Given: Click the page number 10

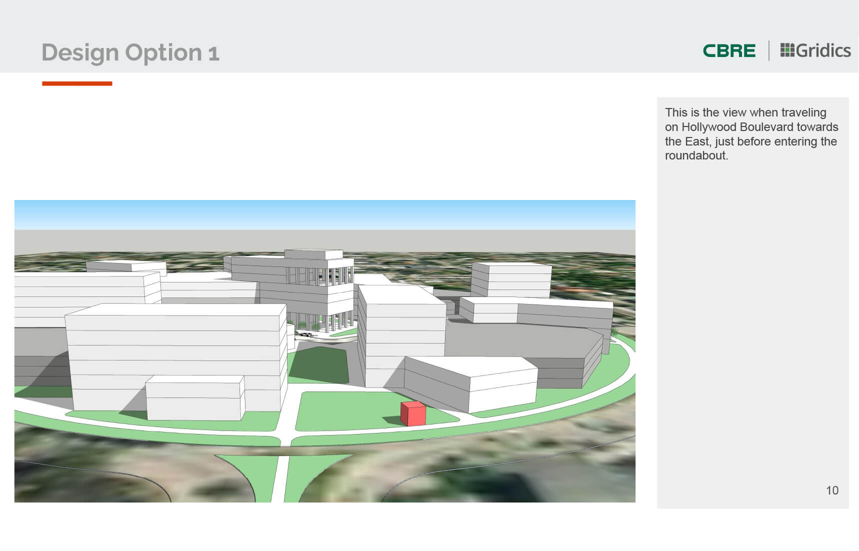Looking at the screenshot, I should (832, 490).
